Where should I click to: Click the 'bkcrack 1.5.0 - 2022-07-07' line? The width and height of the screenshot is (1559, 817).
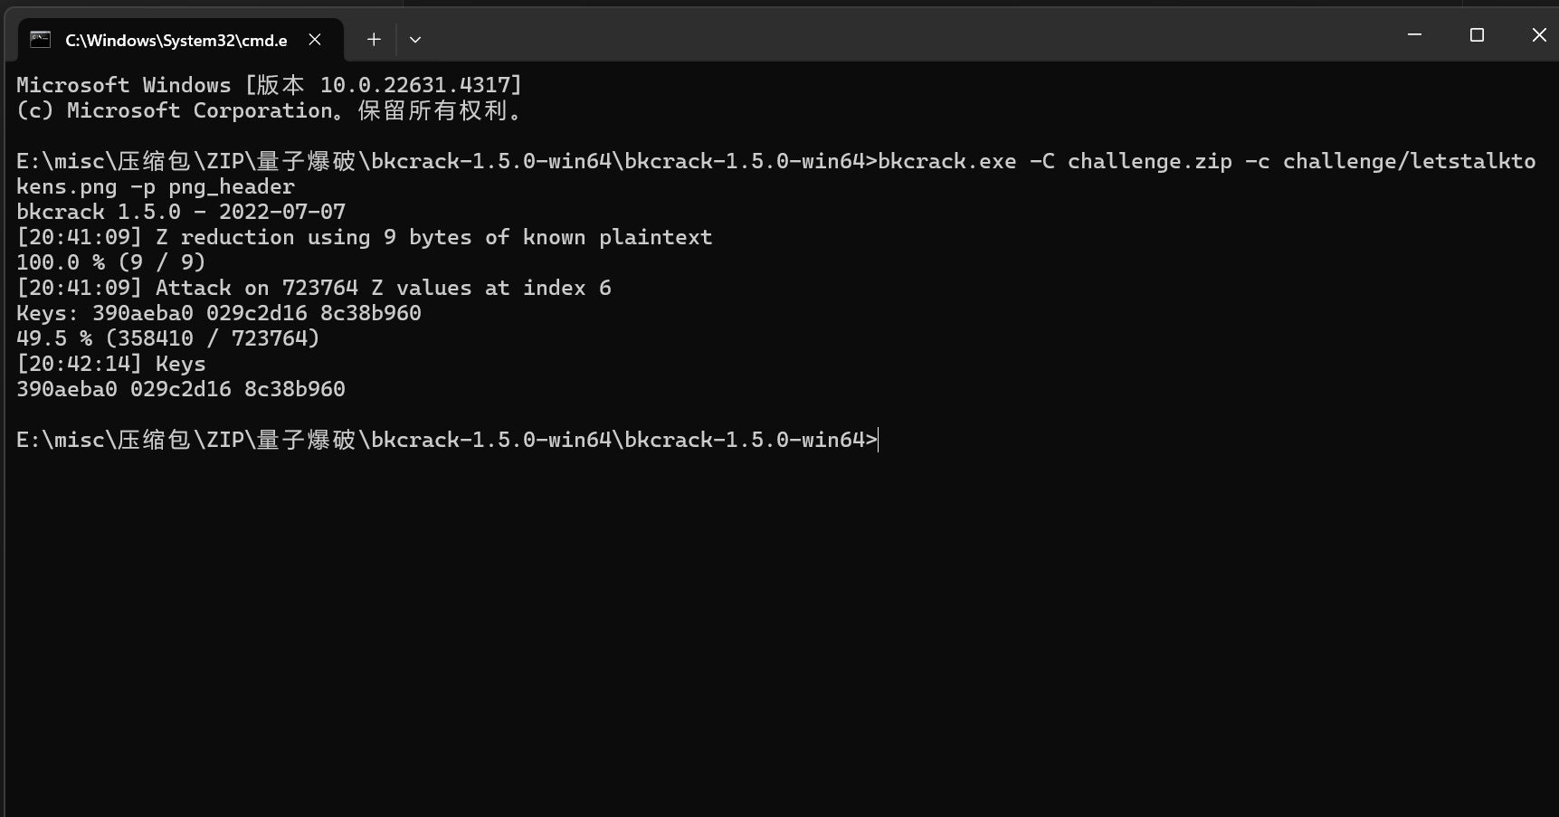tap(181, 212)
